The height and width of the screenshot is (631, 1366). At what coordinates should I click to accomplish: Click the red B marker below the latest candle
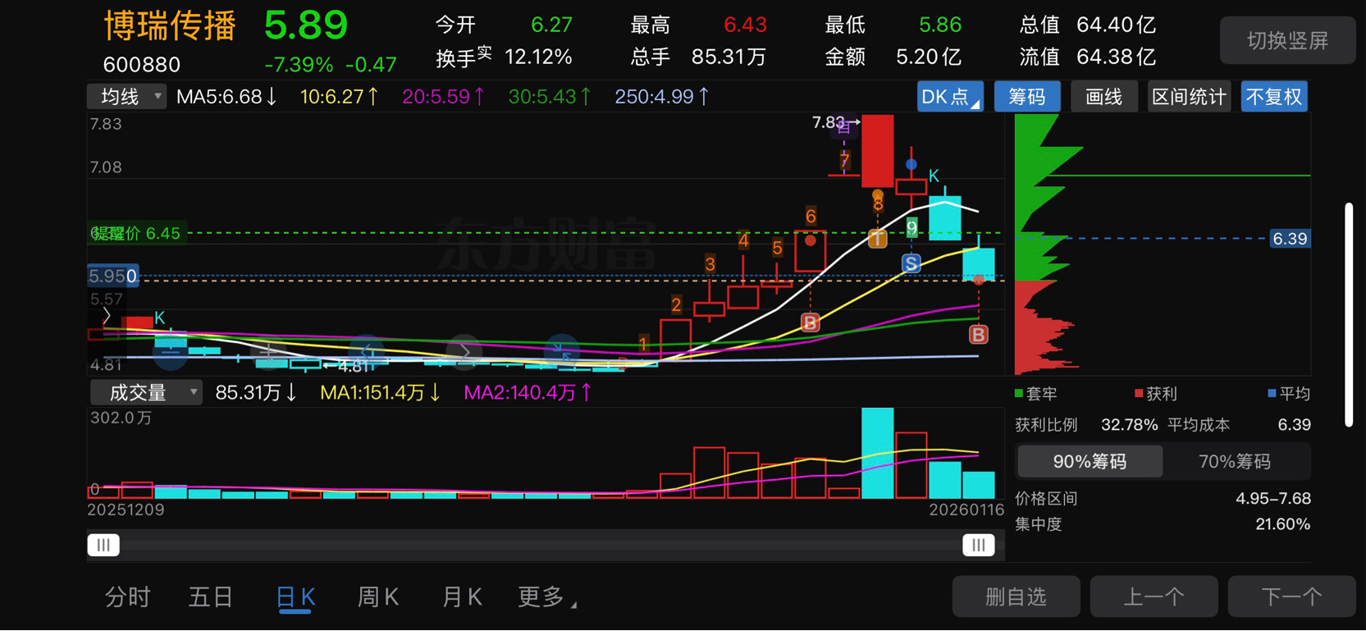pyautogui.click(x=978, y=334)
